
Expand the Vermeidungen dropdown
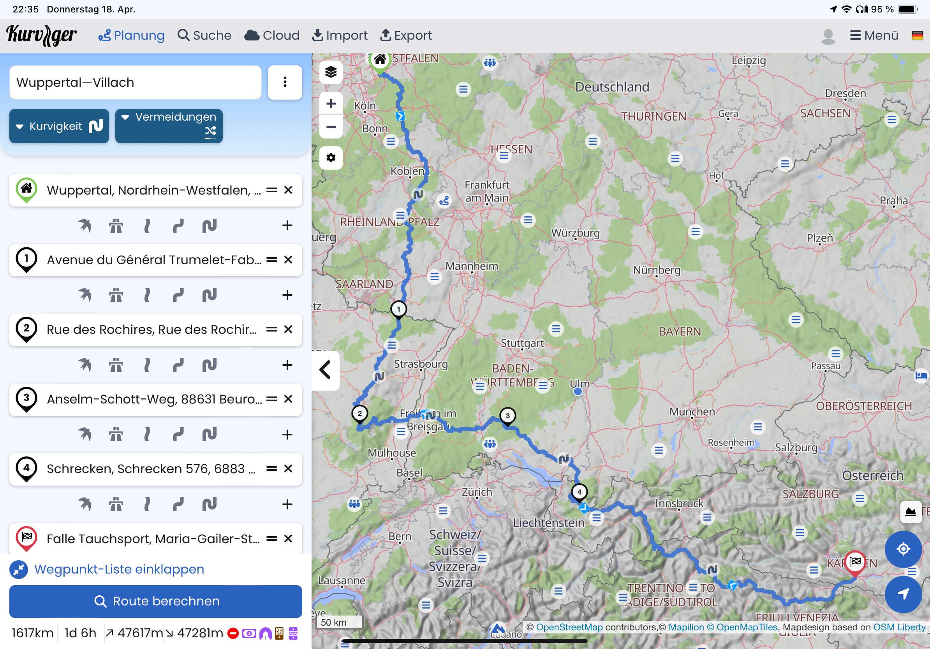169,126
